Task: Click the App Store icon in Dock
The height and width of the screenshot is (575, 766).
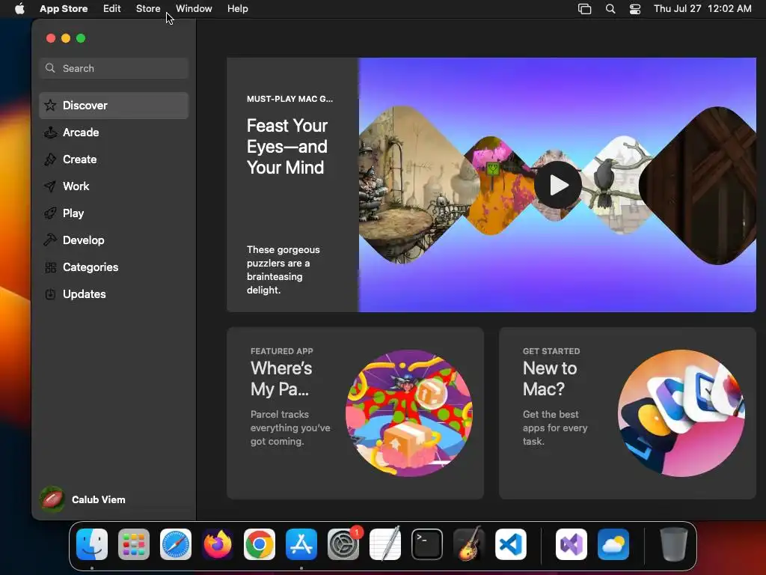Action: (x=301, y=544)
